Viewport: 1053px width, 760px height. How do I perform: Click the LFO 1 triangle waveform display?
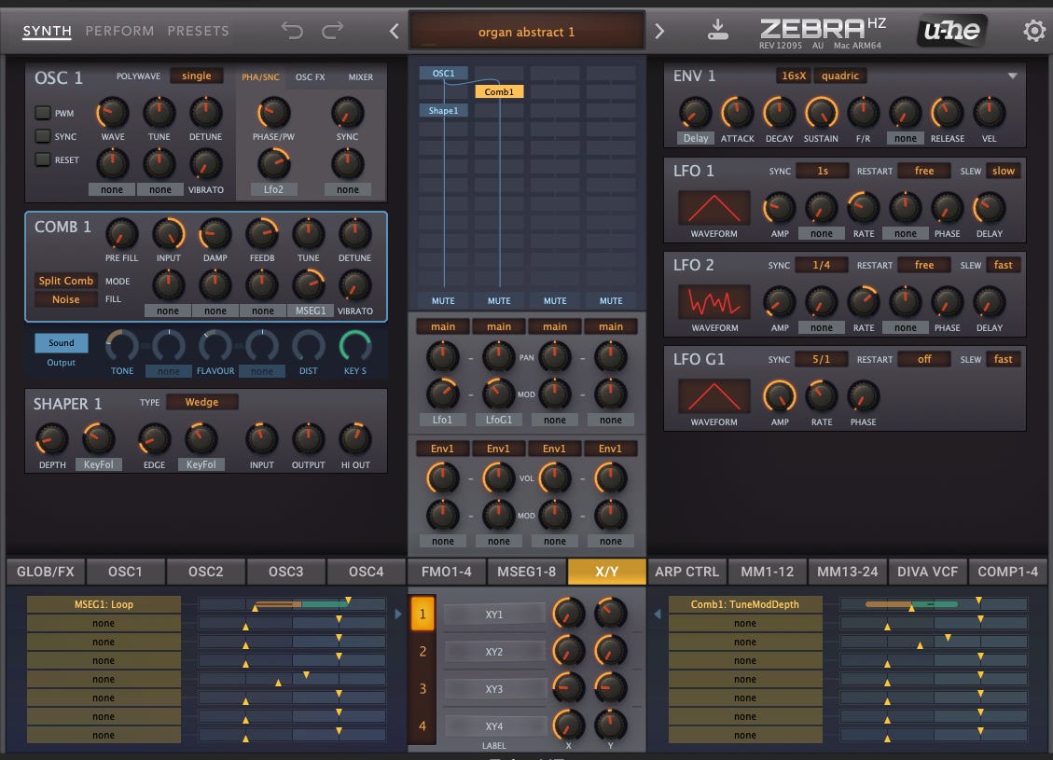tap(714, 207)
